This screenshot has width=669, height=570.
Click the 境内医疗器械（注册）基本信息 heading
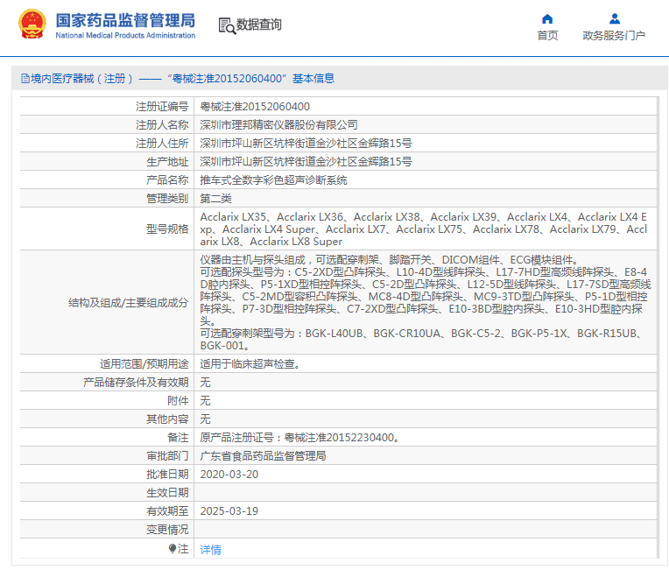tap(178, 79)
